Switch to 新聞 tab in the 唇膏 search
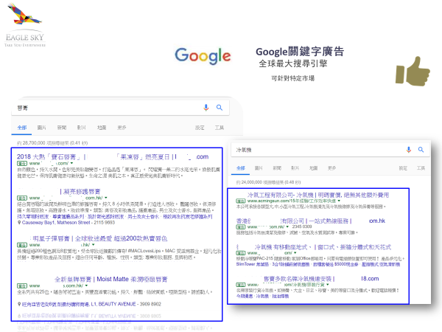Image resolution: width=442 pixels, height=332 pixels. click(x=62, y=128)
